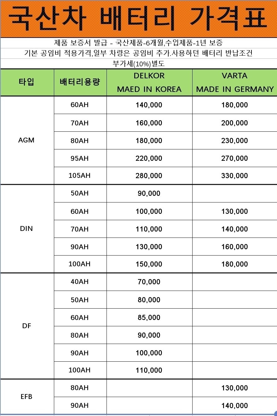Select the EFB type cell
This screenshot has height=416, width=277.
click(26, 396)
